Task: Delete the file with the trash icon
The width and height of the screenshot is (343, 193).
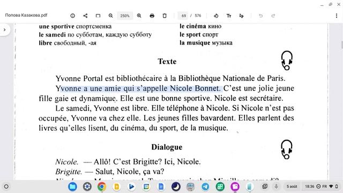Action: pos(165,16)
